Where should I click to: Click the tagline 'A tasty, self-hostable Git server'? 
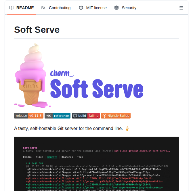point(68,129)
